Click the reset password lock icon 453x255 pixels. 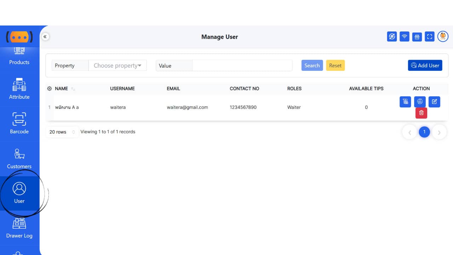(x=420, y=102)
